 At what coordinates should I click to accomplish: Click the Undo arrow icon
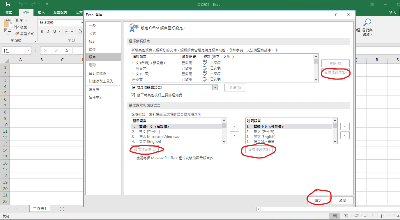tap(21, 4)
